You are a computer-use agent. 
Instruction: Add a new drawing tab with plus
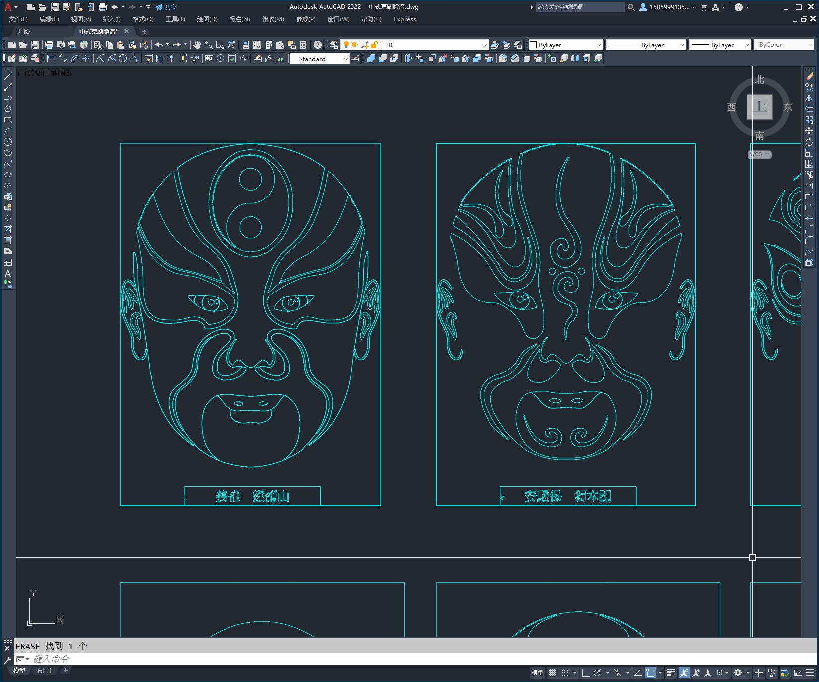[144, 31]
